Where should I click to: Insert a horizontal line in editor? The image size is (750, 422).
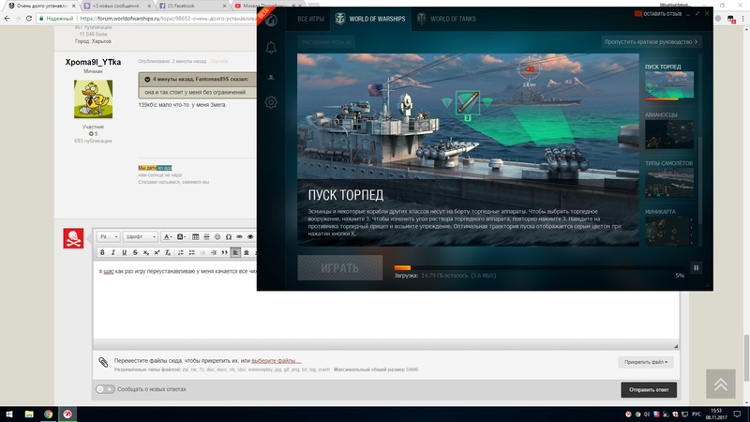[x=206, y=237]
